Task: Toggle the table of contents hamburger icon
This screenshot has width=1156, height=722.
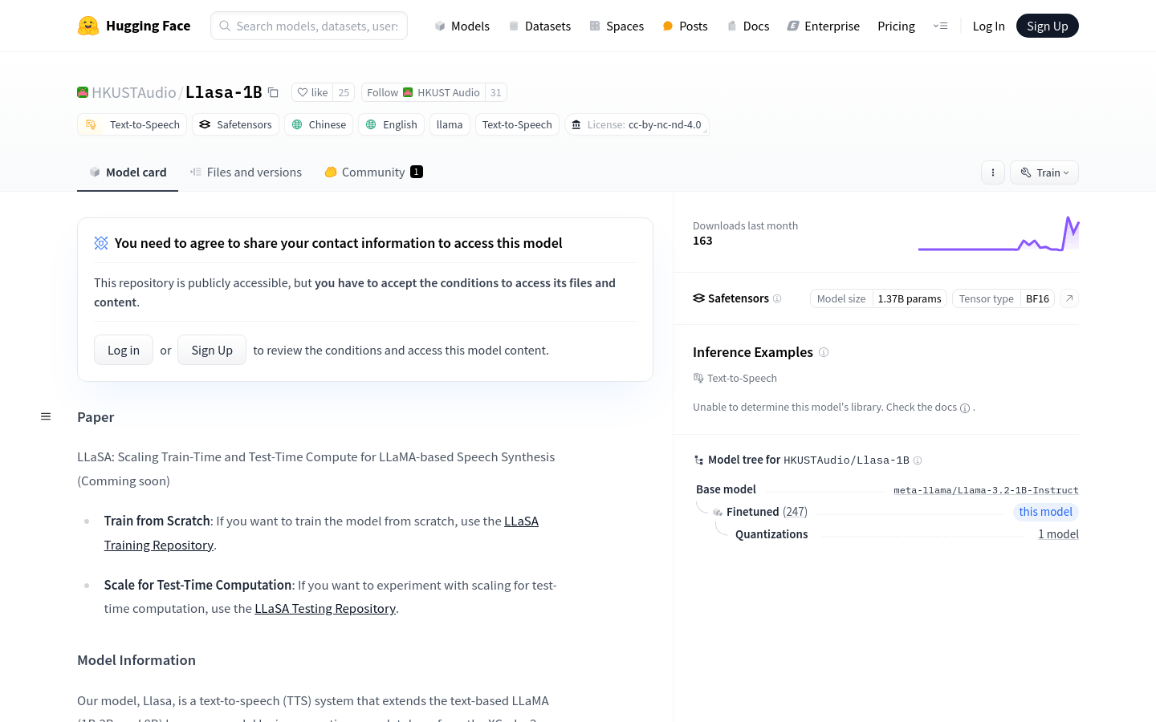Action: point(46,416)
